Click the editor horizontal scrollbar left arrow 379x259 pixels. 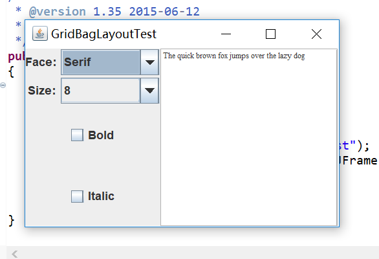[14, 254]
